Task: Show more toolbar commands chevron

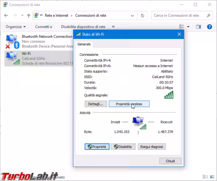Action: [113, 26]
